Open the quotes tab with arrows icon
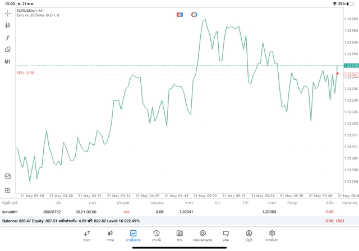 (x=87, y=236)
